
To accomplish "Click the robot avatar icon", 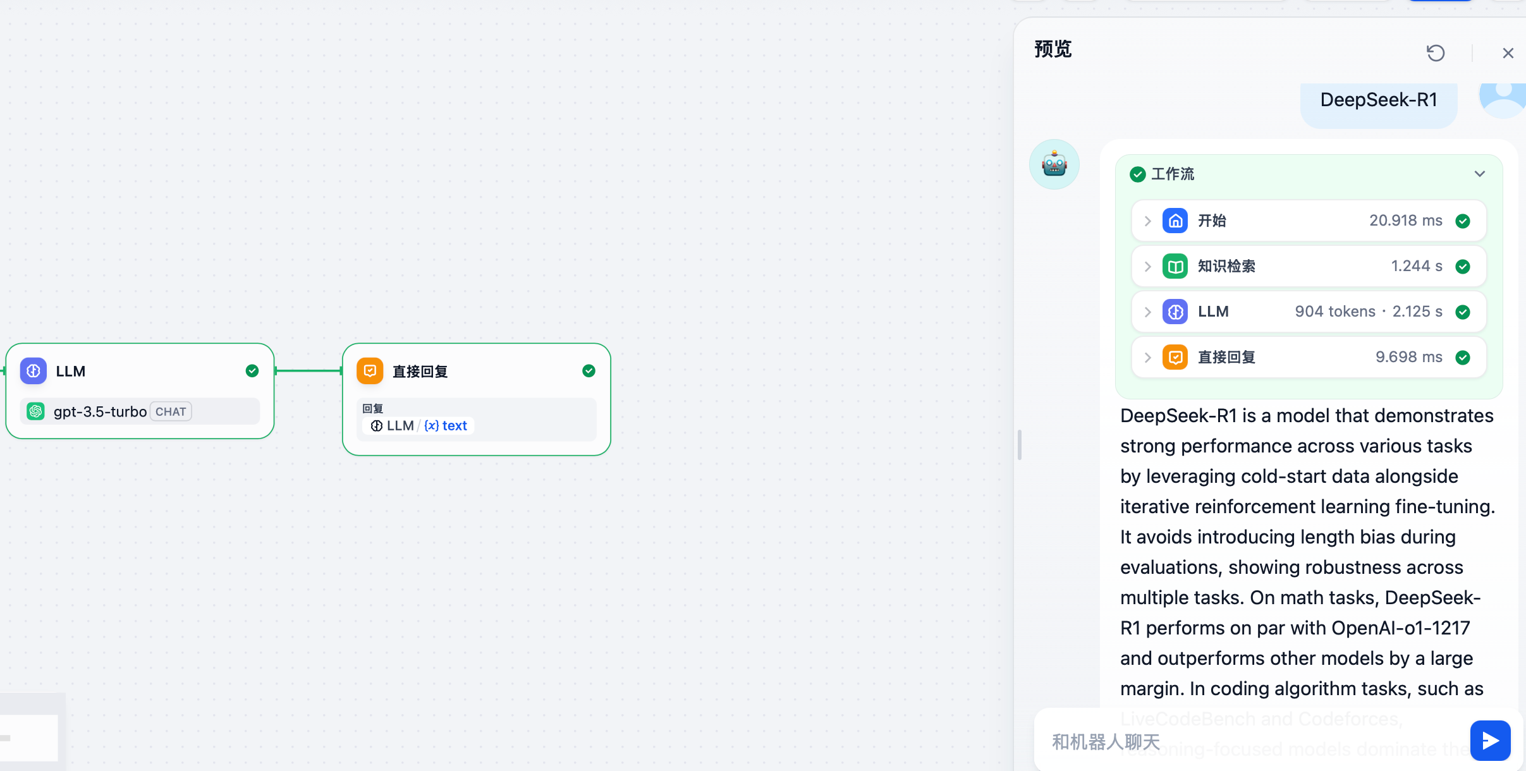I will pyautogui.click(x=1054, y=164).
